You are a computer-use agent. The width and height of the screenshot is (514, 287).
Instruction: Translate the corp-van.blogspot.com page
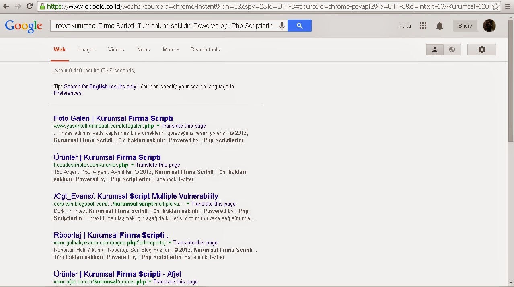(x=214, y=204)
